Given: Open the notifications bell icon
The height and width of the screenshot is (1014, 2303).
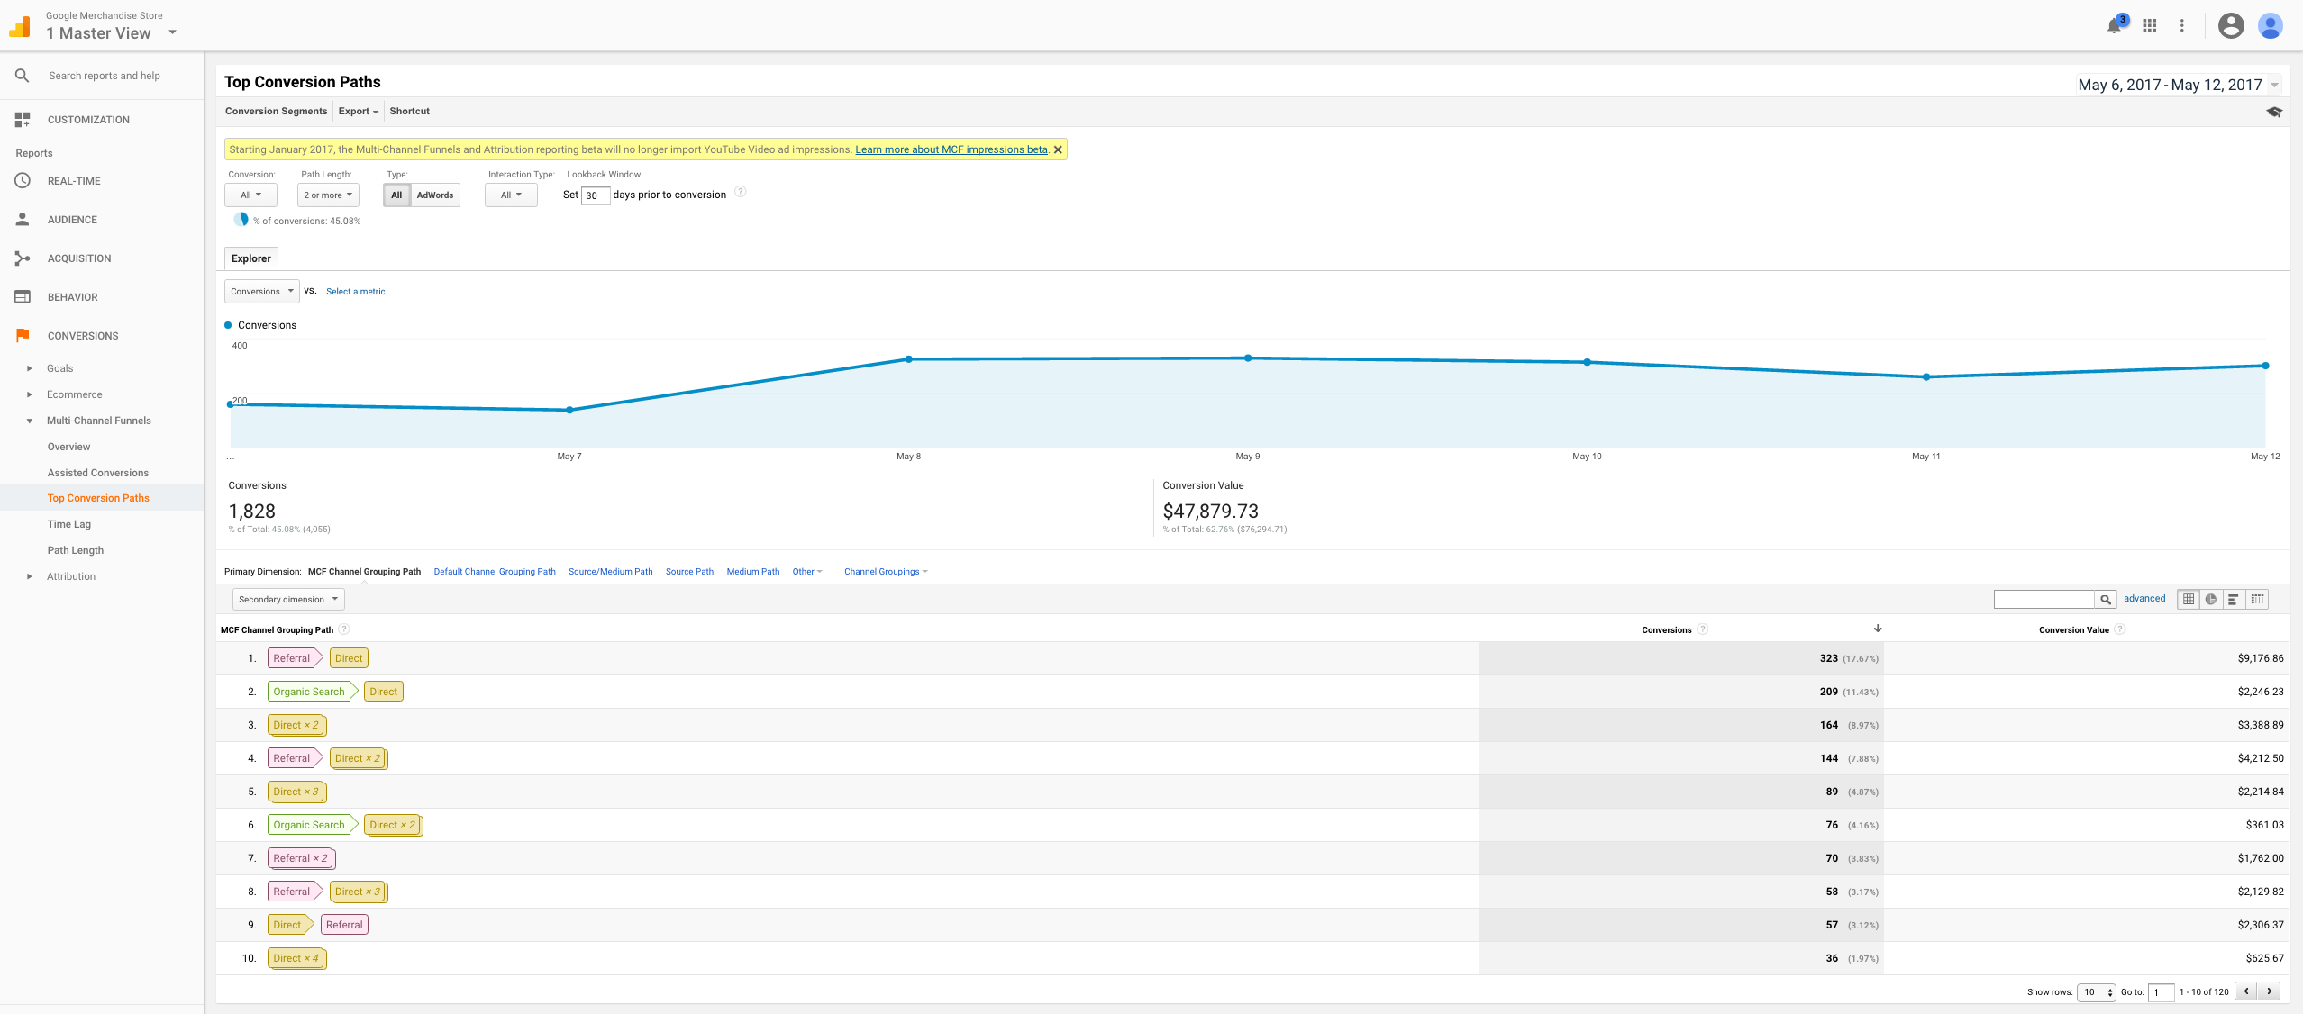Looking at the screenshot, I should click(x=2114, y=26).
